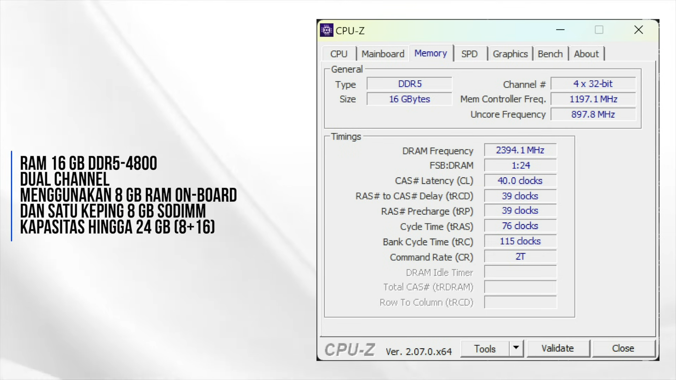Click the CPU-Z application icon
Image resolution: width=676 pixels, height=380 pixels.
(x=327, y=30)
